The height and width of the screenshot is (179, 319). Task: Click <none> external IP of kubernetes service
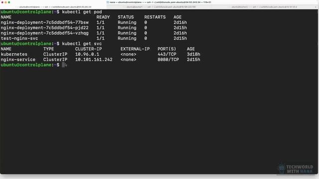[x=129, y=54]
